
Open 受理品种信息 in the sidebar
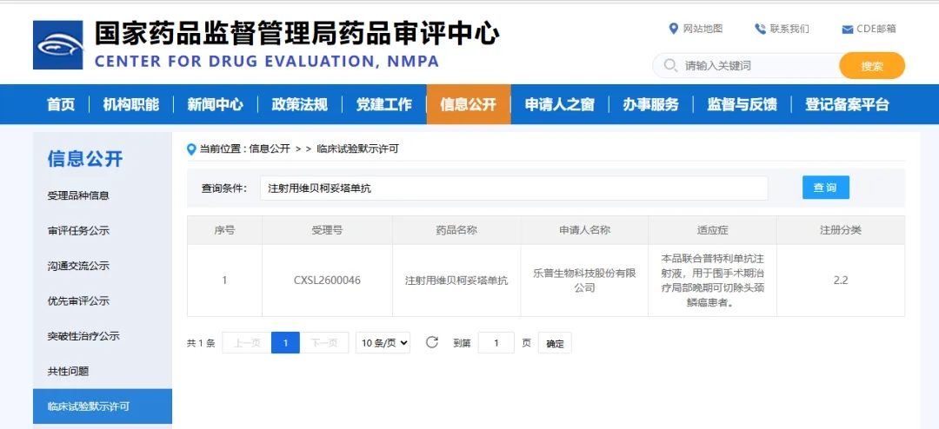(78, 196)
